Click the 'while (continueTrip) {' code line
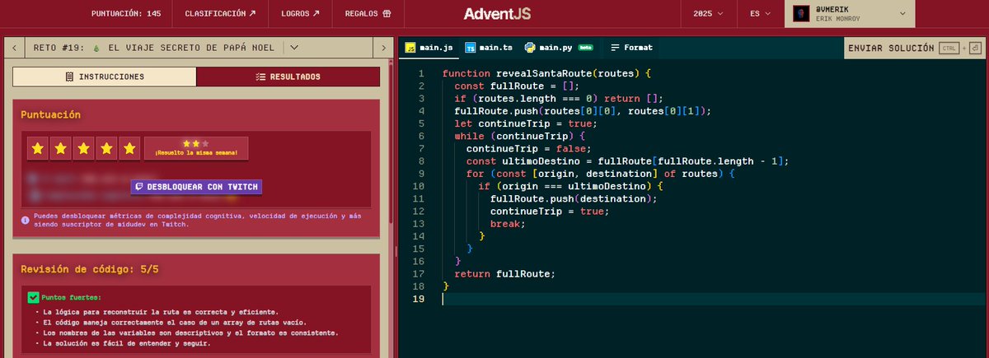This screenshot has height=358, width=989. point(519,136)
